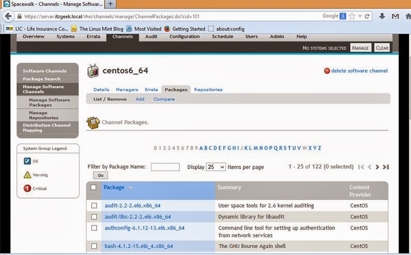Image resolution: width=411 pixels, height=255 pixels.
Task: Click the red delete software channel icon
Action: [327, 71]
